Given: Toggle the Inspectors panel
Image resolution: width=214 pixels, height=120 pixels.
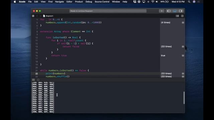Looking at the screenshot, I should tap(181, 11).
